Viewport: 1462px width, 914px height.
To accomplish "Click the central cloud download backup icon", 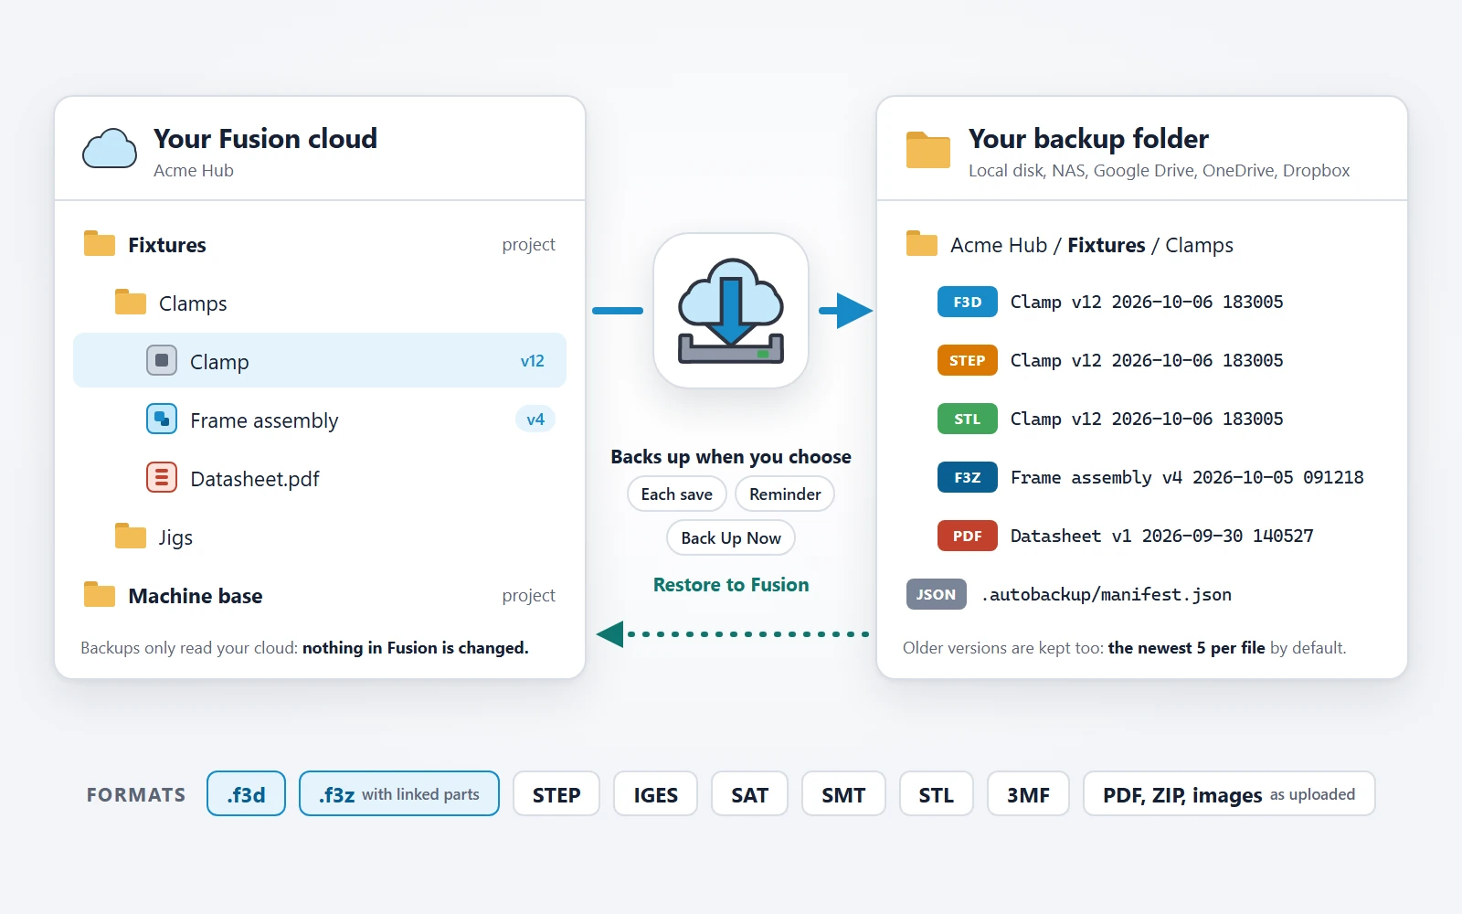I will (731, 311).
